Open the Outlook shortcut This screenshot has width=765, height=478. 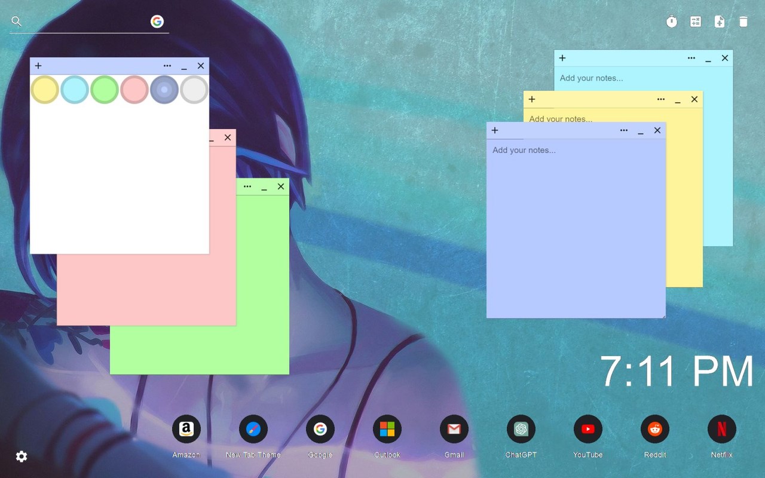387,429
